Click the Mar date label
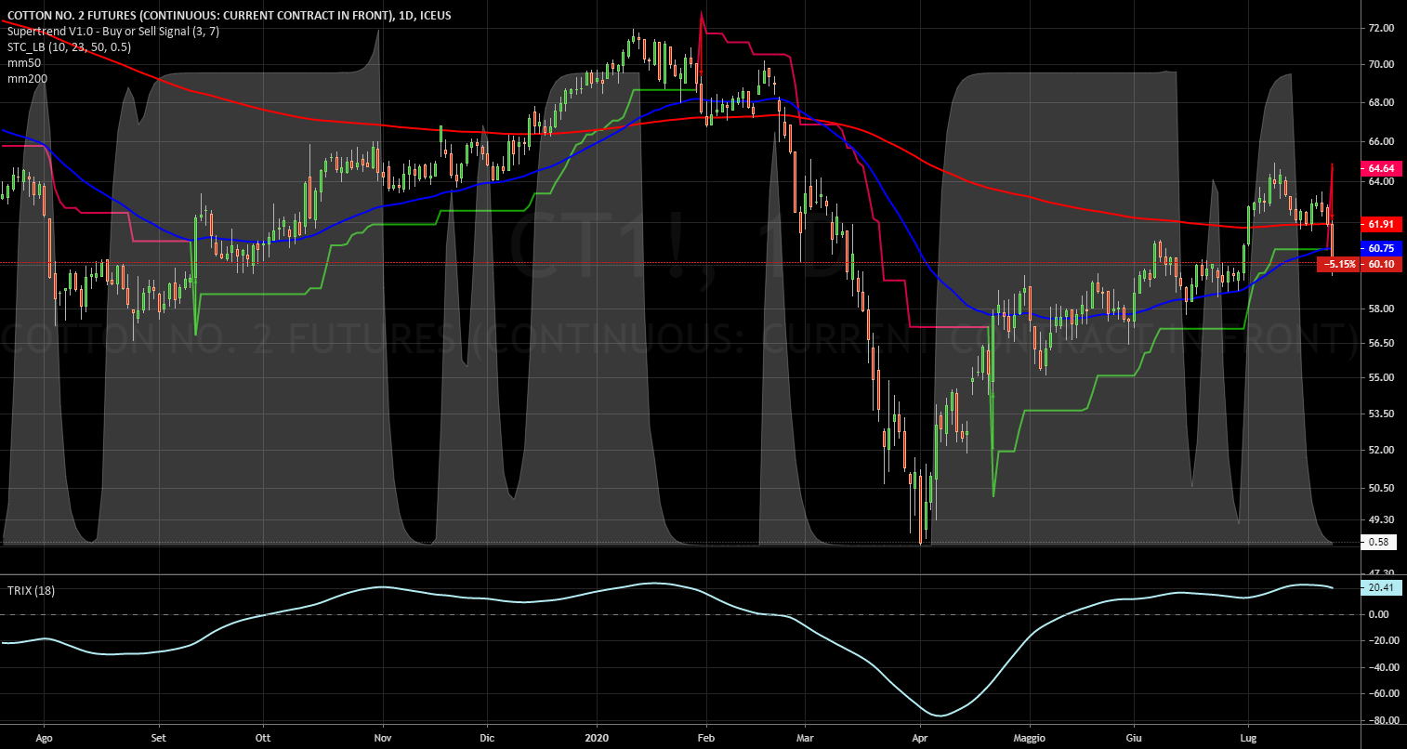The width and height of the screenshot is (1407, 749). [x=805, y=739]
